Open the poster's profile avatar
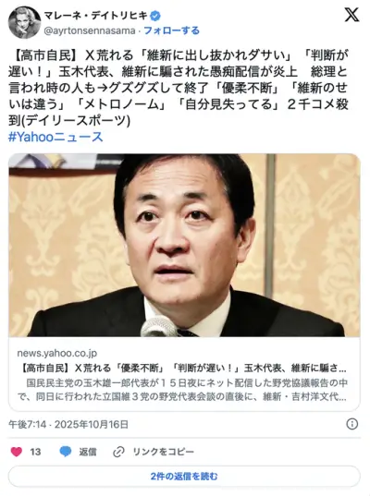Screen dimensions: 370x496 pyautogui.click(x=24, y=23)
